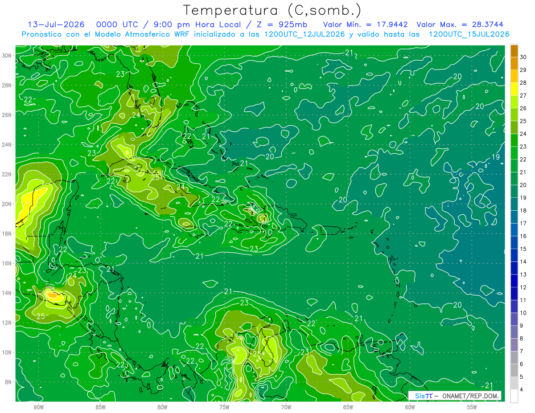Screen dimensions: 535x413
Task: Select the "55W" longitude axis label
Action: point(472,407)
